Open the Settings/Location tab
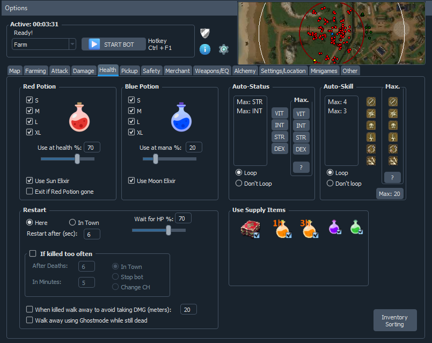Image resolution: width=432 pixels, height=343 pixels. tap(283, 71)
